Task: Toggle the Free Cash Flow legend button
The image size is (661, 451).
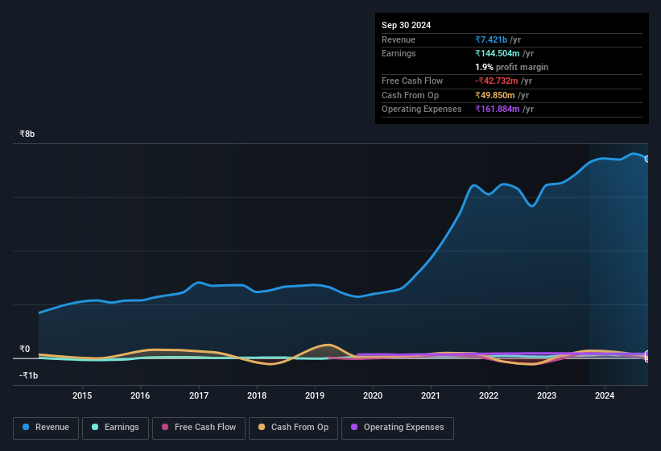Action: [199, 428]
